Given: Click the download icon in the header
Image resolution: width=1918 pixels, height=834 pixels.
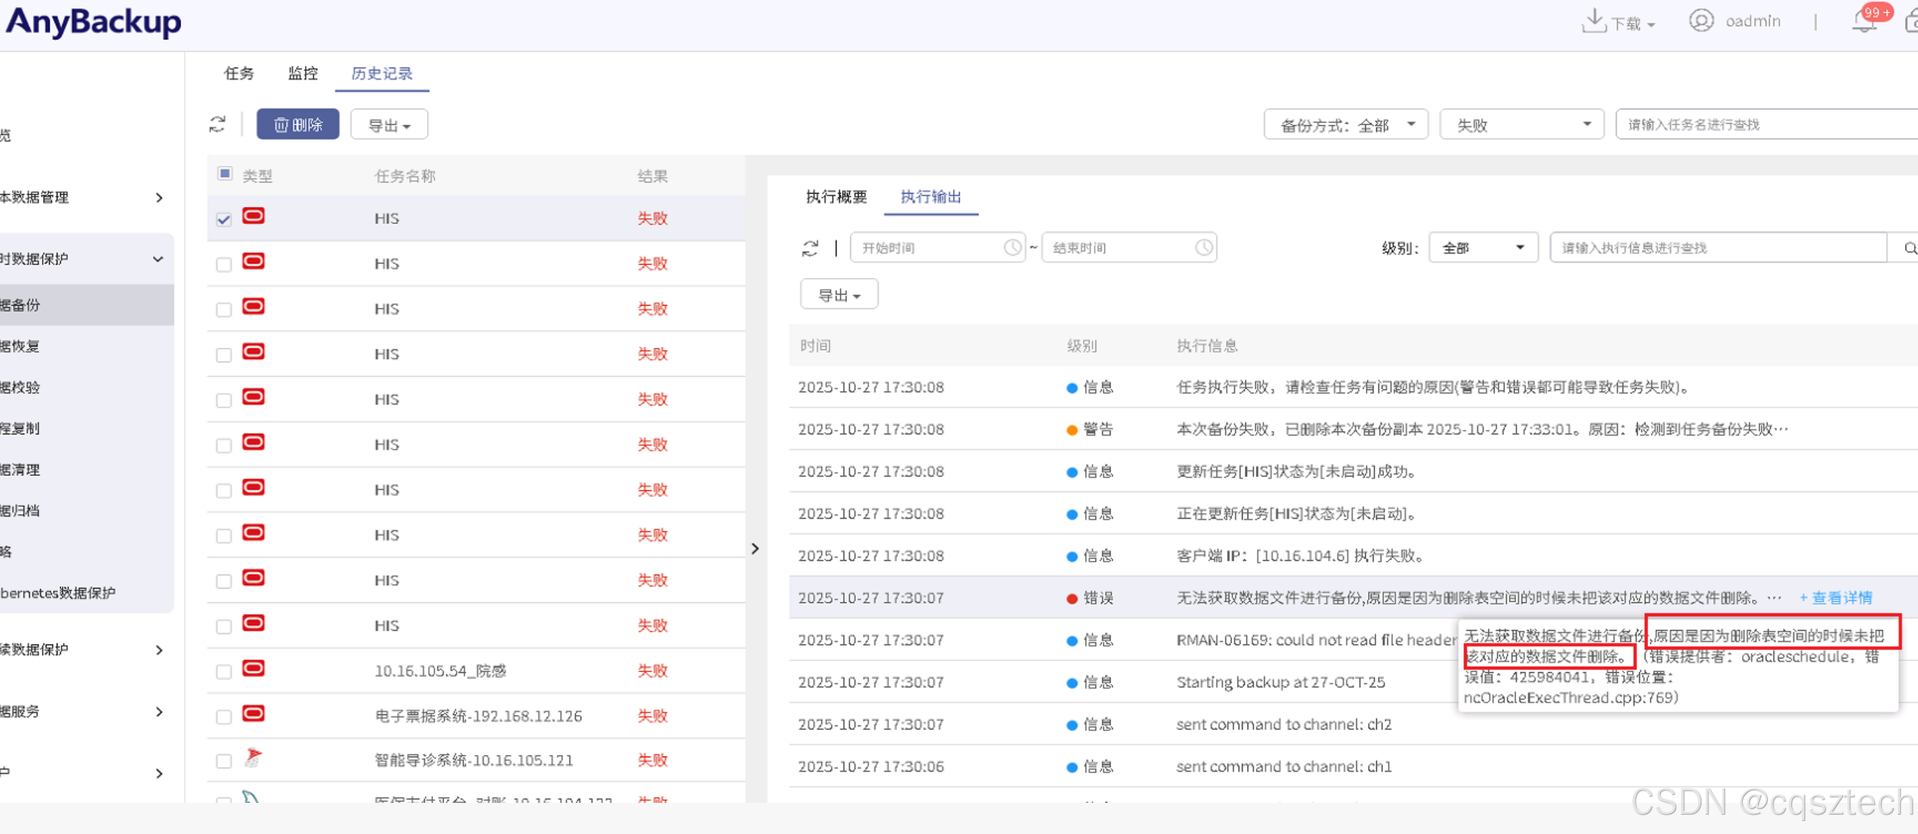Looking at the screenshot, I should click(x=1593, y=21).
